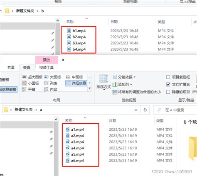Viewport: 197px width, 176px height.
Task: Click the a5.mp4 file icon
Action: pyautogui.click(x=67, y=154)
